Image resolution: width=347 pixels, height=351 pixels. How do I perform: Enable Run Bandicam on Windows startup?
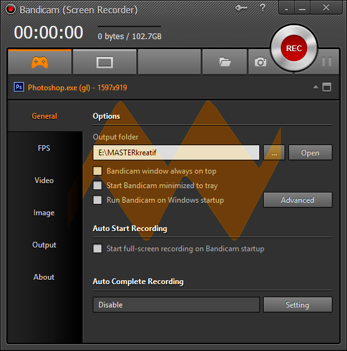[x=98, y=199]
